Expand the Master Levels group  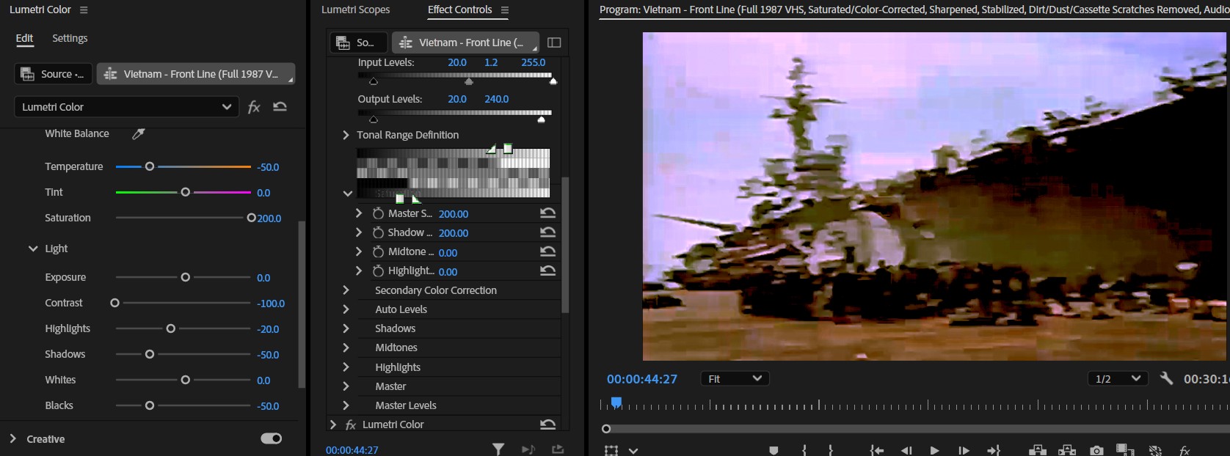[346, 405]
